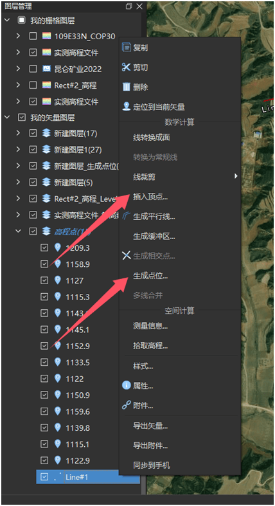Collapse the 我的栅格图层 tree group

click(7, 21)
